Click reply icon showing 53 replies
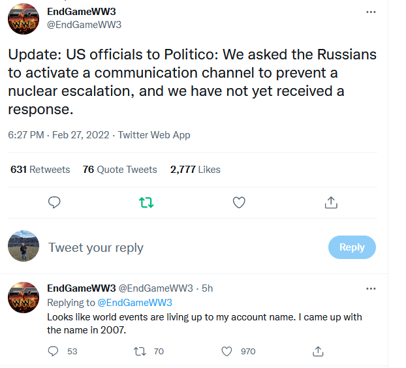This screenshot has height=368, width=406. [x=54, y=351]
